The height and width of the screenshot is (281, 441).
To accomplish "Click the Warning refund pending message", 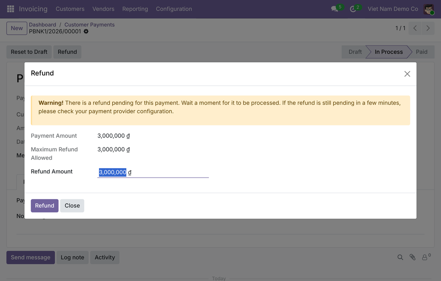I will point(220,110).
